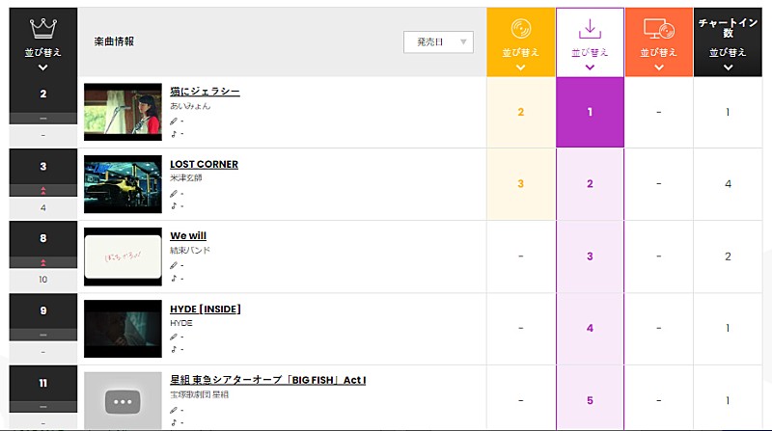Viewport: 772px width, 431px height.
Task: Open the 発売日 sort dropdown
Action: pos(438,41)
